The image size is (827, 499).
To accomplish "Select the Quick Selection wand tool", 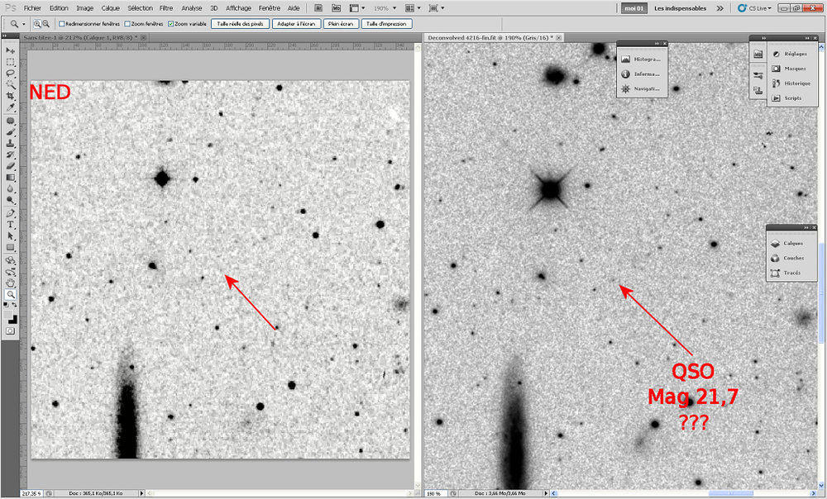I will [11, 85].
